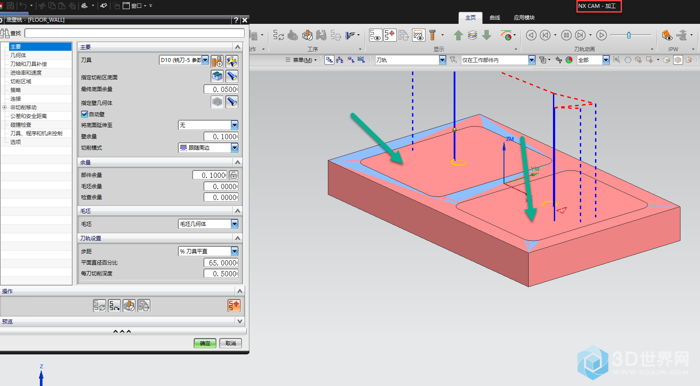Open the 刀轨 selection filter dropdown
Screen dimensions: 700x386
click(442, 60)
